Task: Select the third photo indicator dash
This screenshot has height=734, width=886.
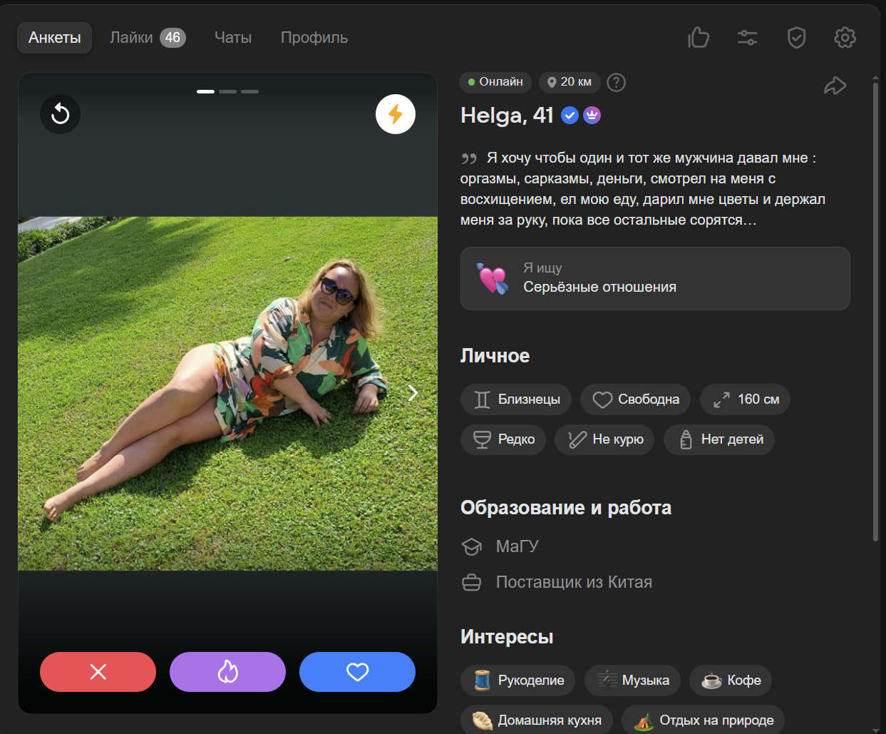Action: pos(249,92)
